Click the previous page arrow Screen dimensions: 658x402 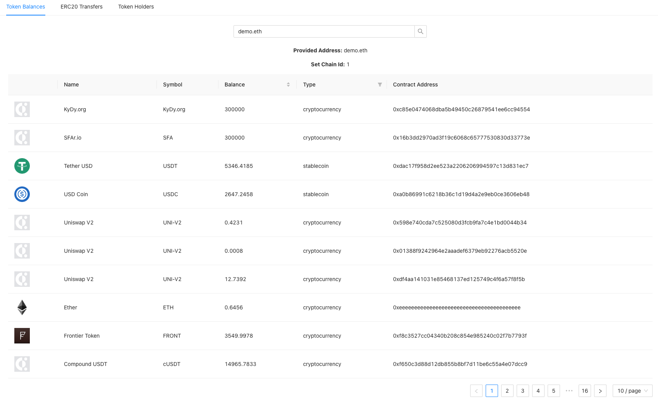coord(476,391)
